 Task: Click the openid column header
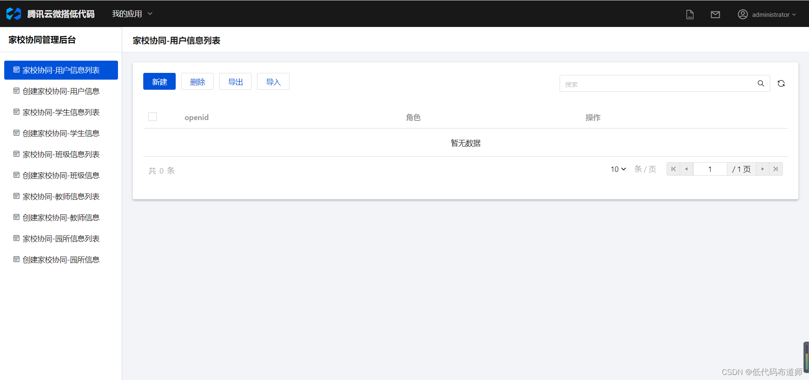pyautogui.click(x=196, y=117)
